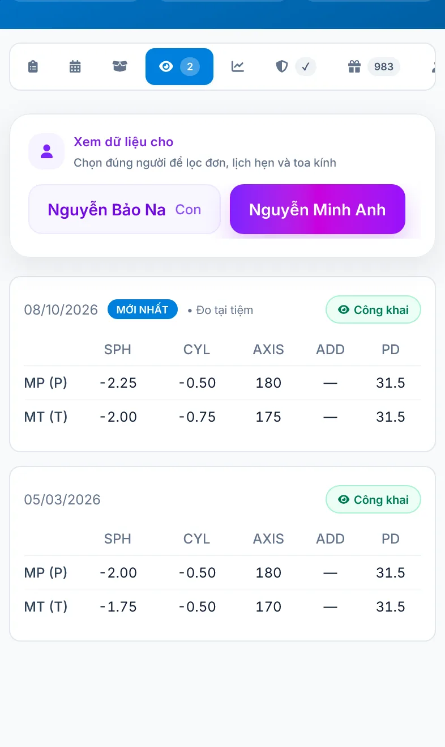Open the clipboard orders tab icon

coord(33,67)
